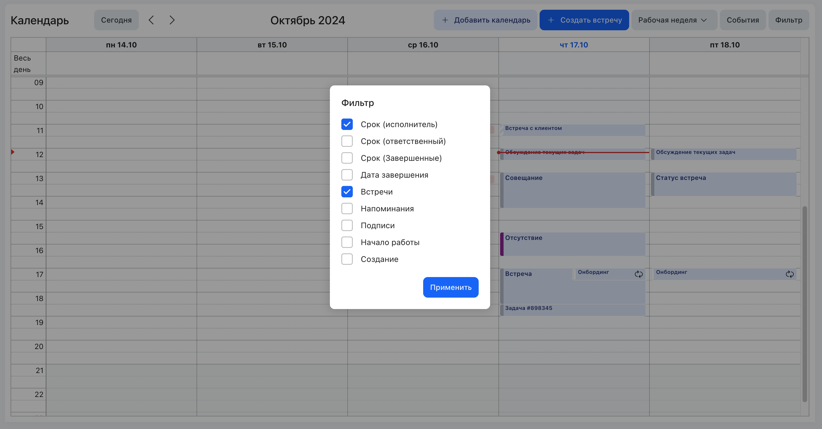Check Дата завершения option
Screen dimensions: 822x429
(x=347, y=175)
